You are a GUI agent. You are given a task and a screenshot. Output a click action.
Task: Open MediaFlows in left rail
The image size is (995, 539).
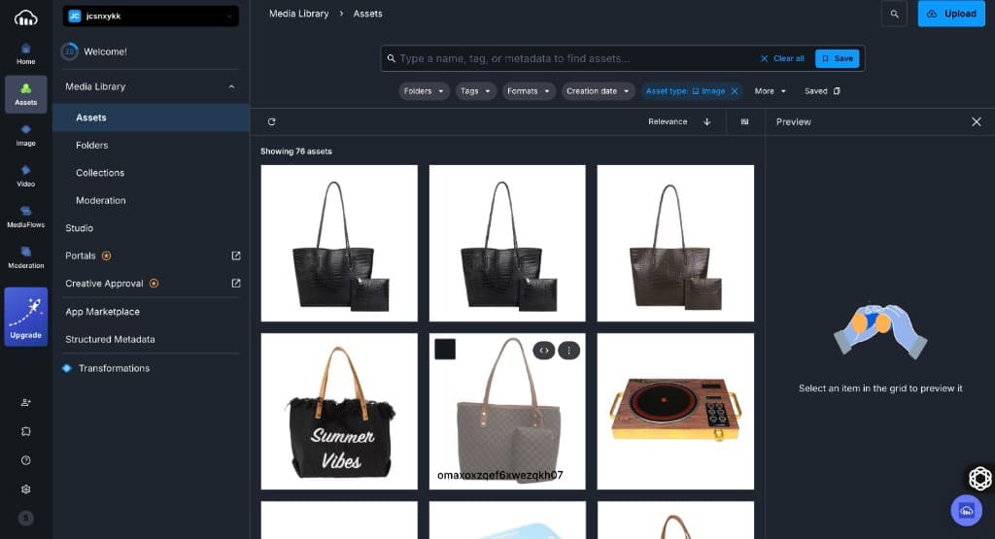tap(25, 217)
